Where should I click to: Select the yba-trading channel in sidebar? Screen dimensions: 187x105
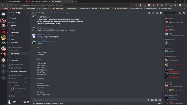(18, 54)
